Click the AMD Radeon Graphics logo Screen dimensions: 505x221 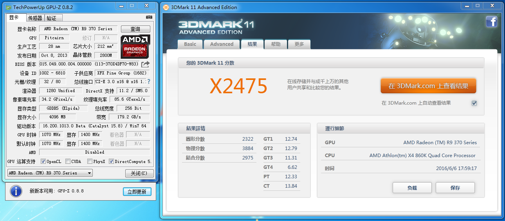point(135,46)
